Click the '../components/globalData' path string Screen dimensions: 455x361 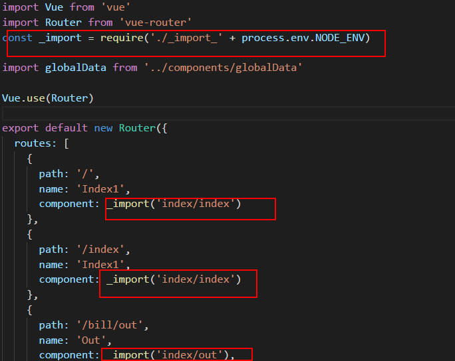coord(223,68)
